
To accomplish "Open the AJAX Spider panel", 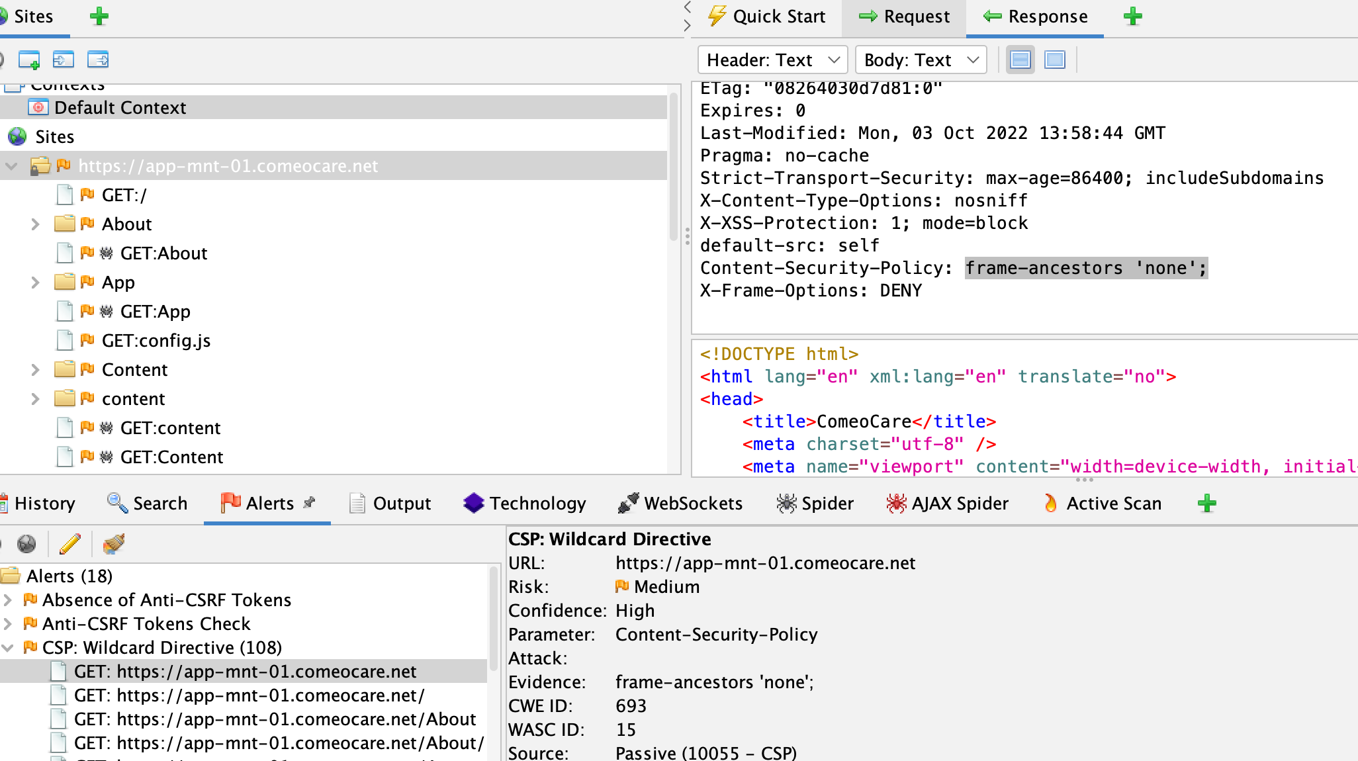I will pyautogui.click(x=947, y=503).
